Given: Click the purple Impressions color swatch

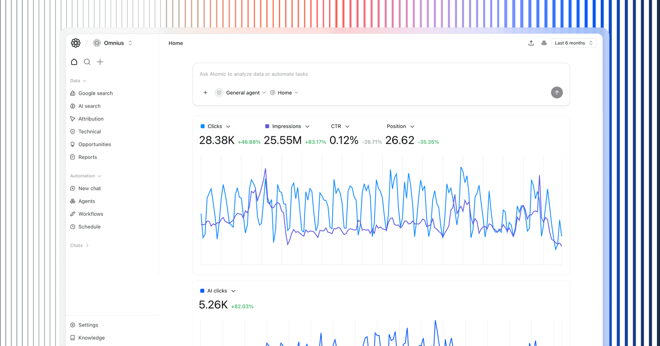Looking at the screenshot, I should (267, 126).
